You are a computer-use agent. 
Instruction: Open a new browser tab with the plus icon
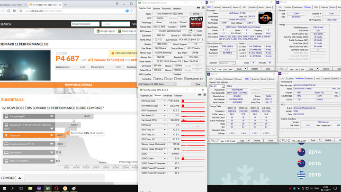click(x=65, y=4)
